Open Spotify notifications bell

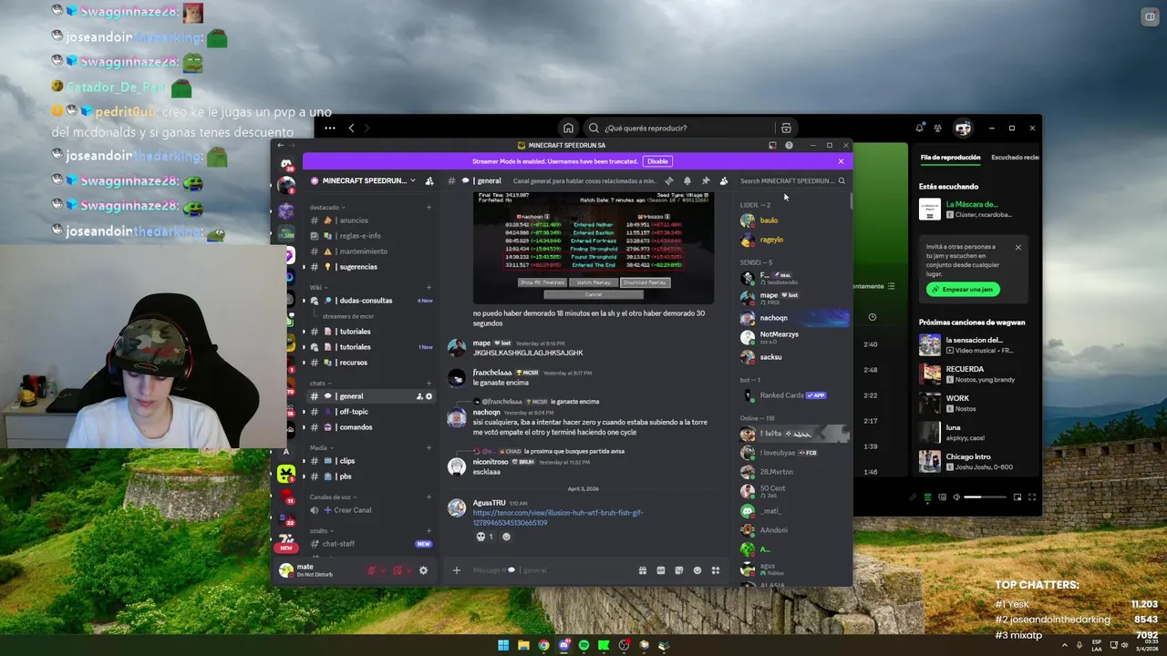[919, 128]
